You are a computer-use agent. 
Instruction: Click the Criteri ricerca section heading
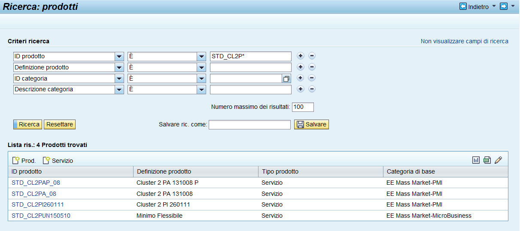(x=28, y=41)
